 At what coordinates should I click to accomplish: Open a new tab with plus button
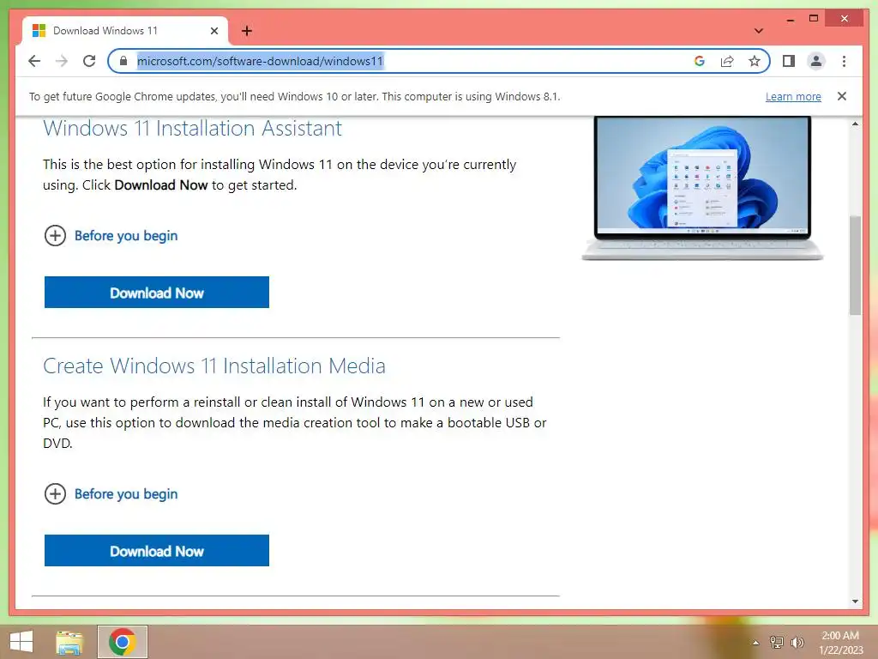[x=247, y=31]
